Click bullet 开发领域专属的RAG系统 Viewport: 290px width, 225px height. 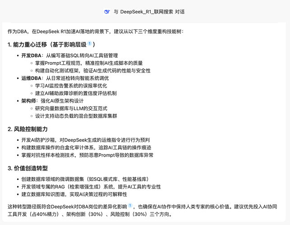(x=91, y=187)
